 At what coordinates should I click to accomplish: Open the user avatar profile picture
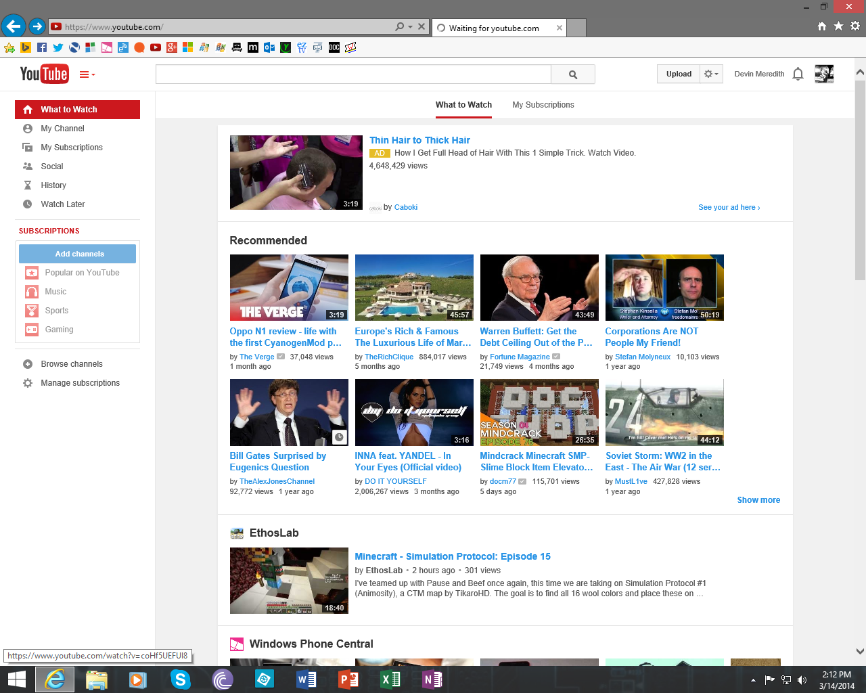point(824,74)
